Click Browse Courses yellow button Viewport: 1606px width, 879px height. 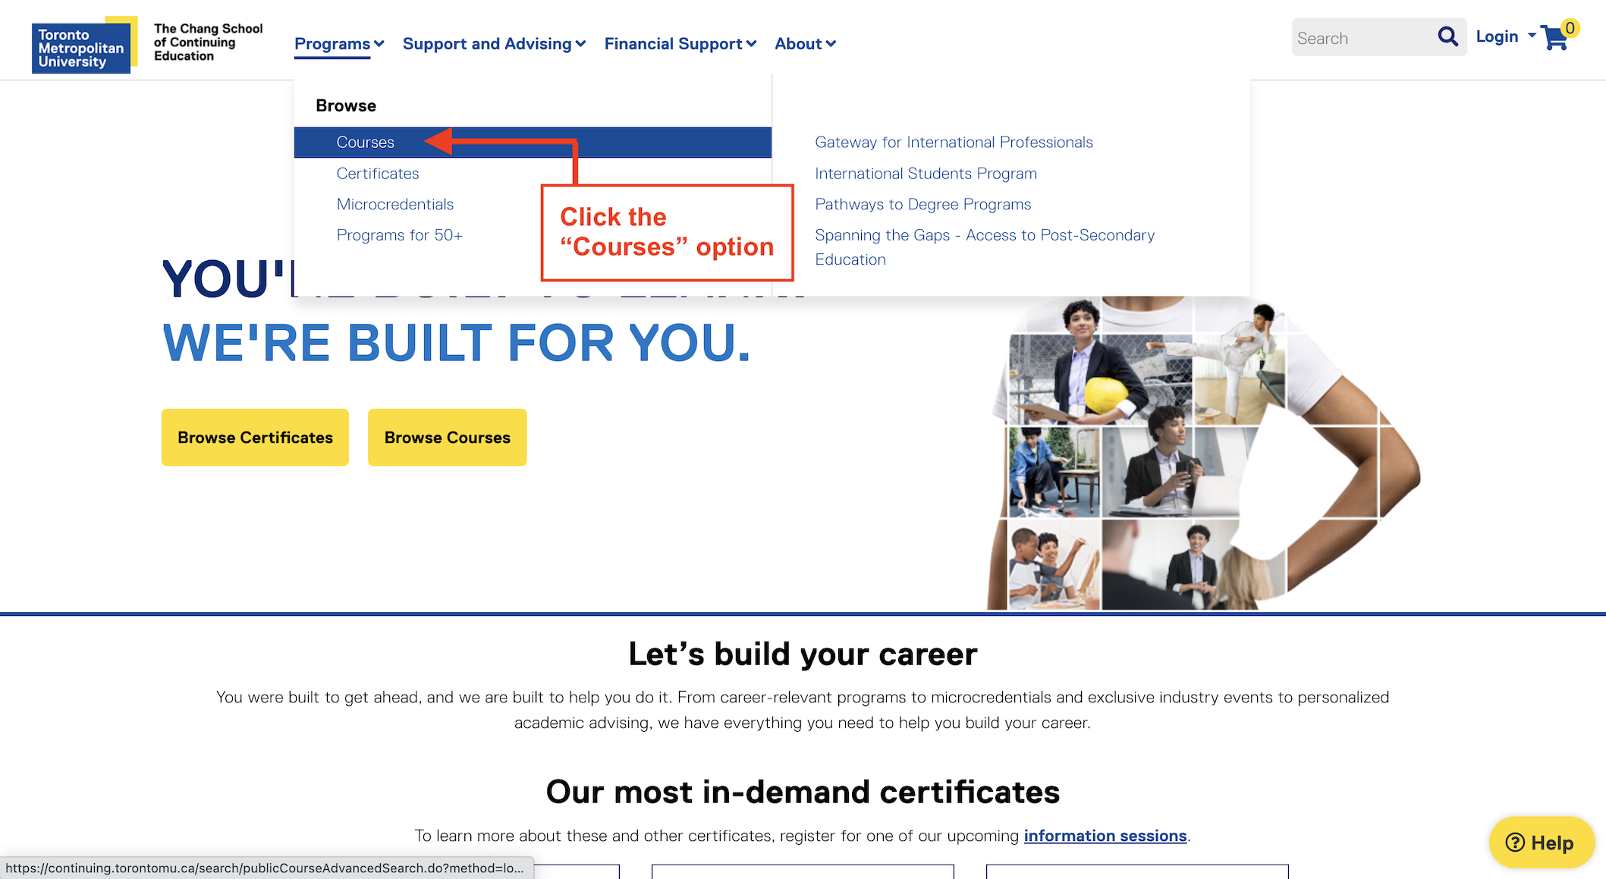click(447, 438)
